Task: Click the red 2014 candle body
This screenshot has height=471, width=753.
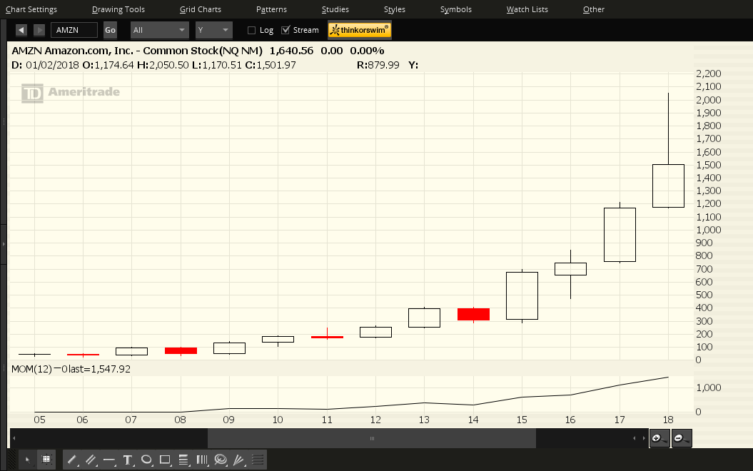Action: click(473, 315)
